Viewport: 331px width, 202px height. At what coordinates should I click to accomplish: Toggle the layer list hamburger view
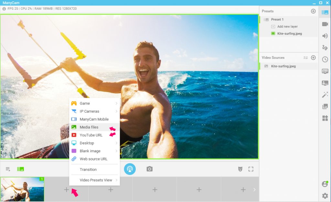[8, 169]
